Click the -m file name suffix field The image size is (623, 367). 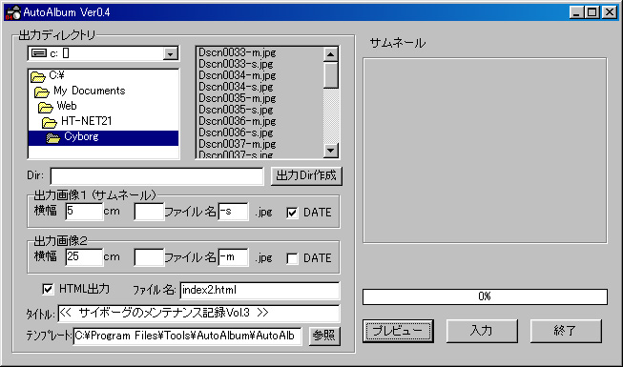233,257
